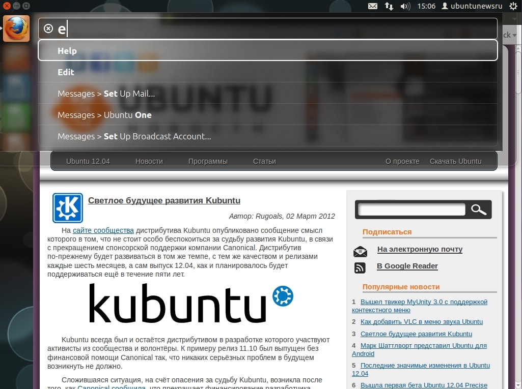The height and width of the screenshot is (389, 522).
Task: Click the large kubuntu logo image
Action: tap(191, 303)
